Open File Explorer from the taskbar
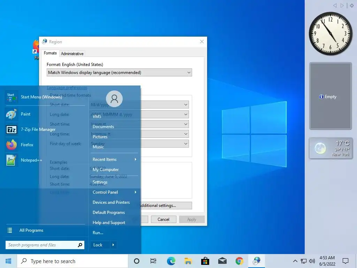The image size is (357, 268). (x=188, y=261)
